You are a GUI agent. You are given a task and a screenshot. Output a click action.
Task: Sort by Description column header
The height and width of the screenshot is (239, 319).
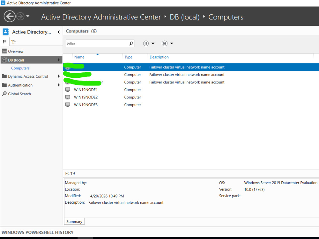(x=159, y=57)
